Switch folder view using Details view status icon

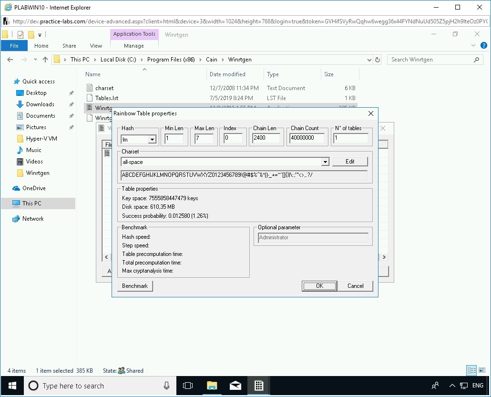(471, 370)
